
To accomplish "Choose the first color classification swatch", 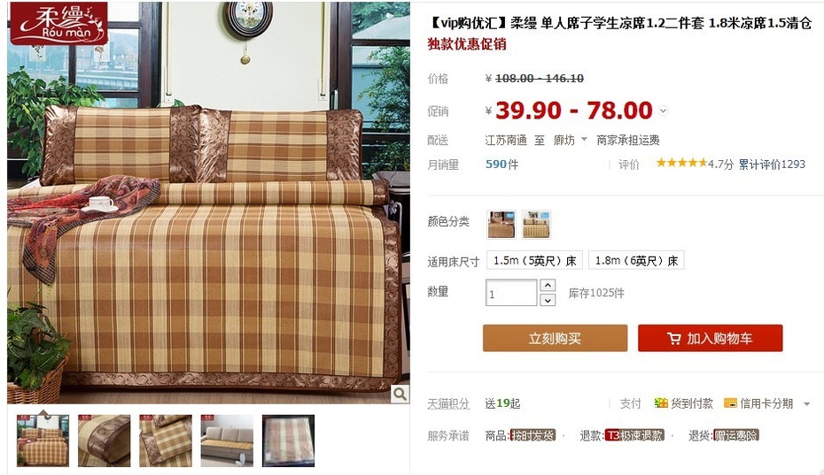I will coord(501,224).
